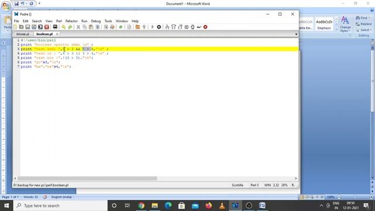
Task: Expand Padre's open tabs list arrow
Action: pos(296,34)
